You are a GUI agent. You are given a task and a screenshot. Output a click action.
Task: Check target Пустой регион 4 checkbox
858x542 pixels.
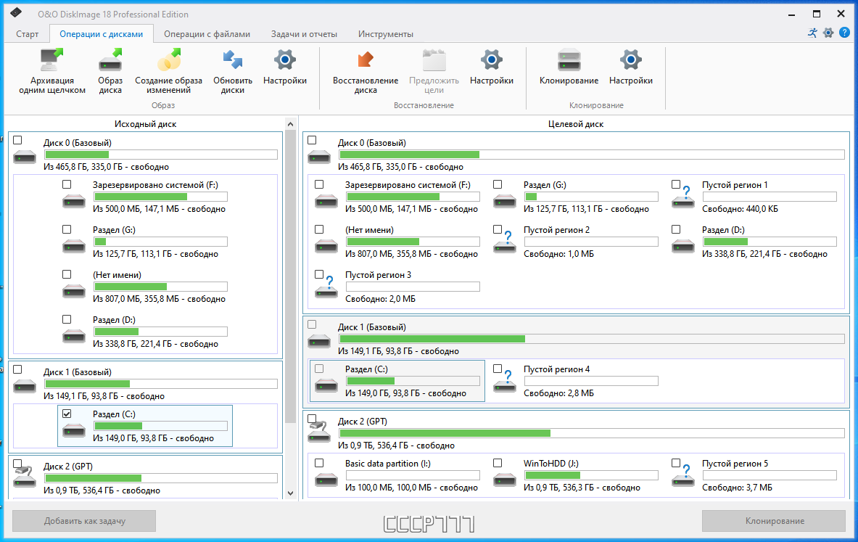point(498,369)
